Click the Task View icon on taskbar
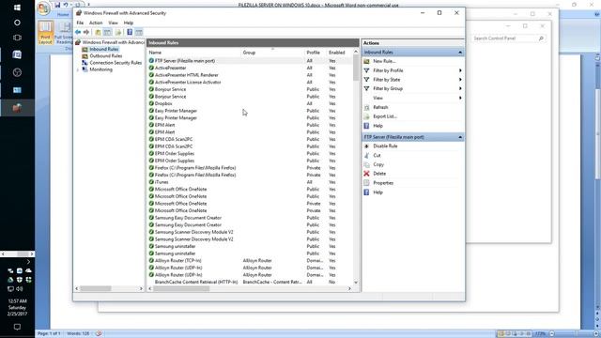601x338 pixels. 17,38
